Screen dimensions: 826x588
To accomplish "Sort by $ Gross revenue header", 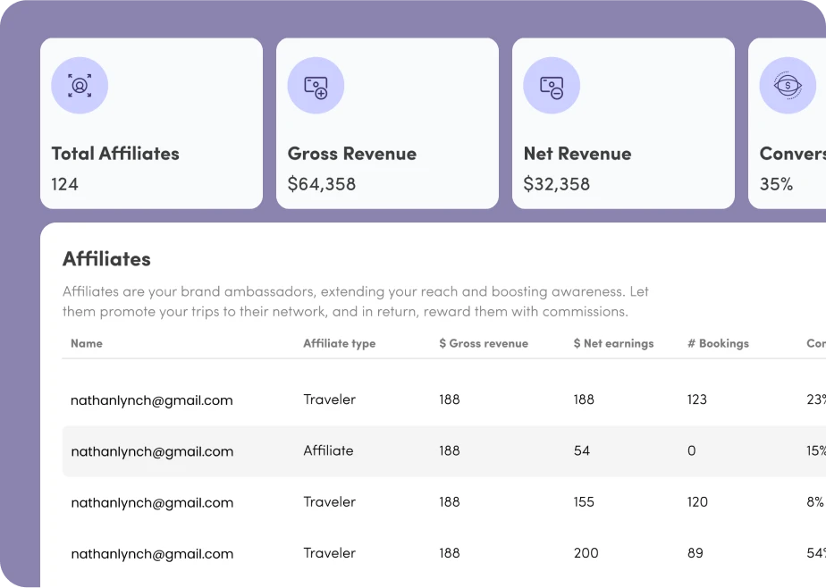I will tap(484, 343).
